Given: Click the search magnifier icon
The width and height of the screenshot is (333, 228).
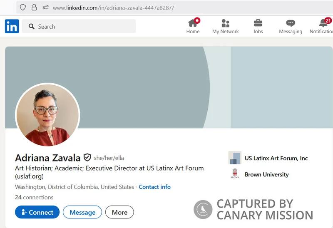Looking at the screenshot, I should point(32,27).
